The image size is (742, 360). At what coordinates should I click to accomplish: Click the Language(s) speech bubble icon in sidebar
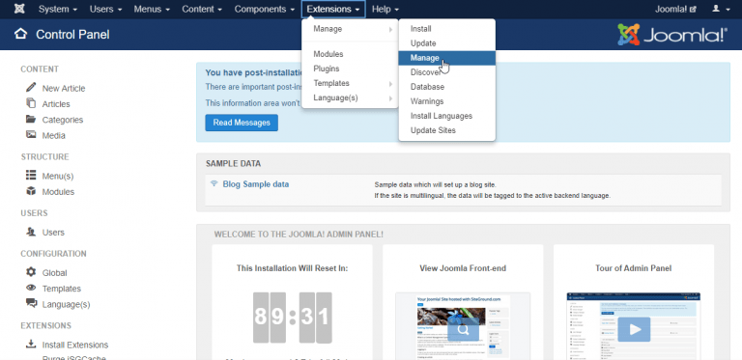31,303
